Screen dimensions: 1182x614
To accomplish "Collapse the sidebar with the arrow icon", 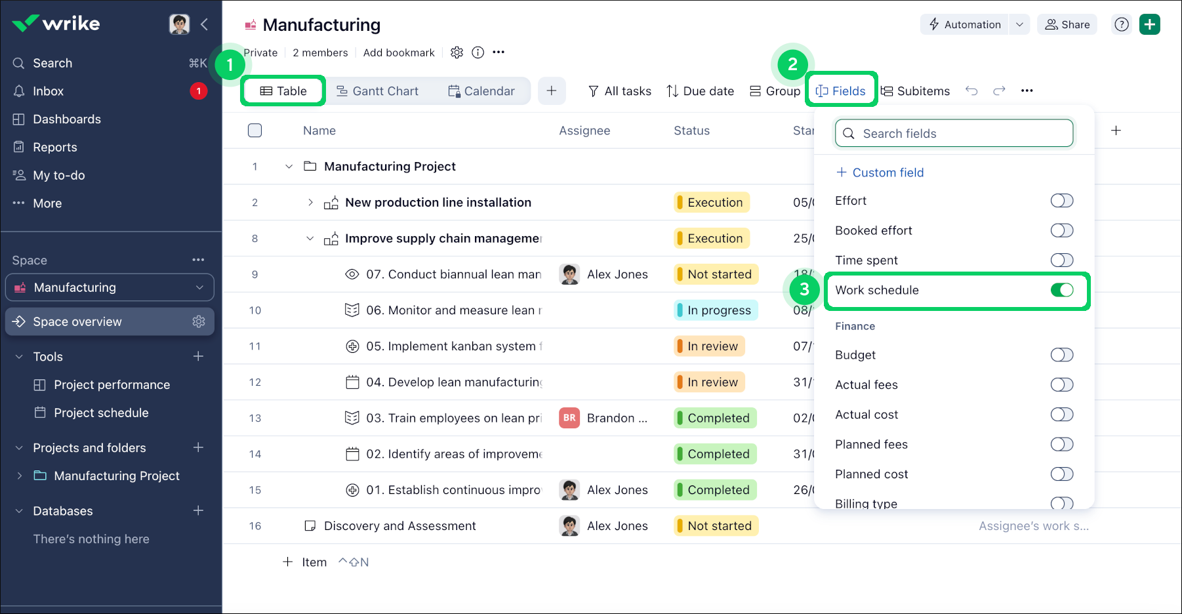I will [205, 24].
